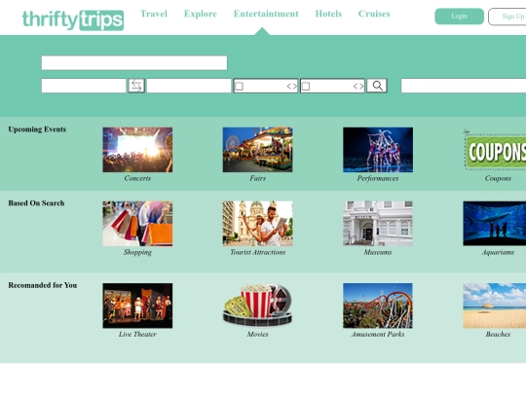Open the Travel menu

coord(154,14)
